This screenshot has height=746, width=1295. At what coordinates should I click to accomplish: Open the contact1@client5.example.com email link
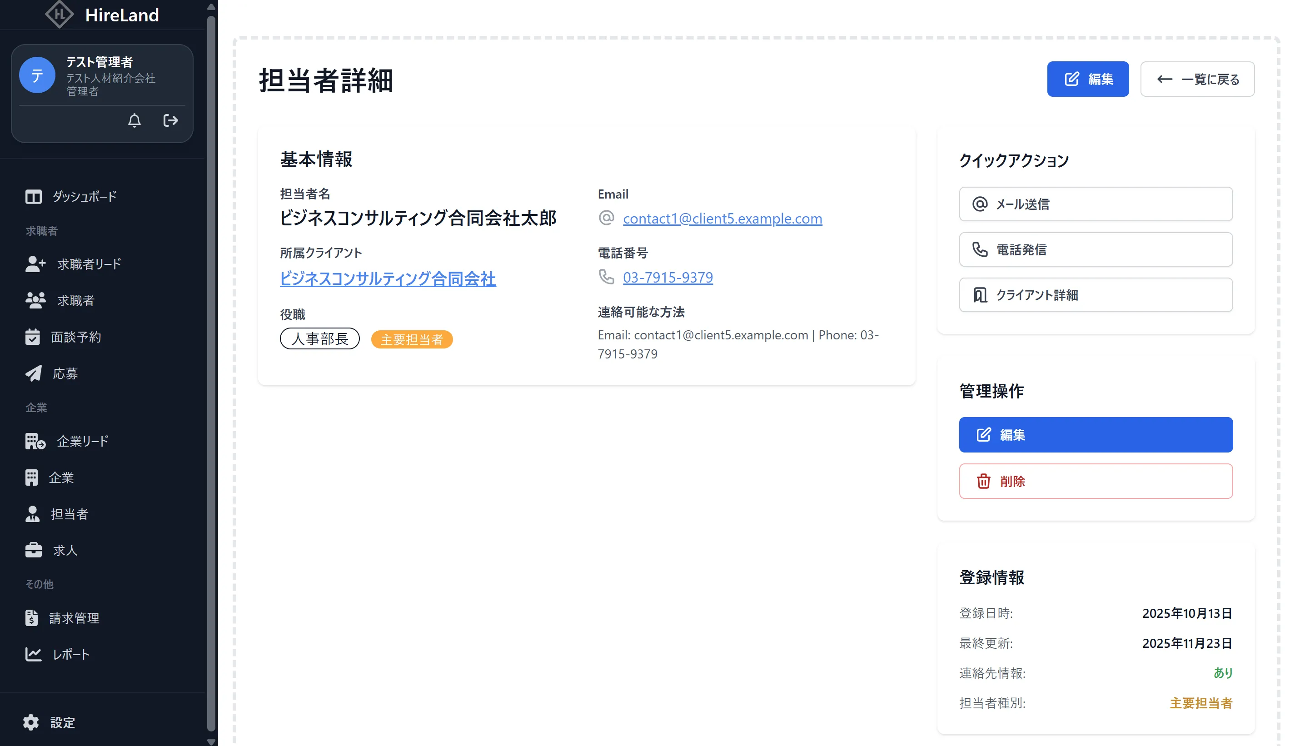[722, 219]
